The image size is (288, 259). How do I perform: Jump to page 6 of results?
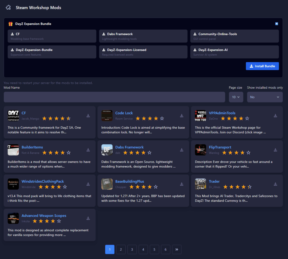pos(165,249)
